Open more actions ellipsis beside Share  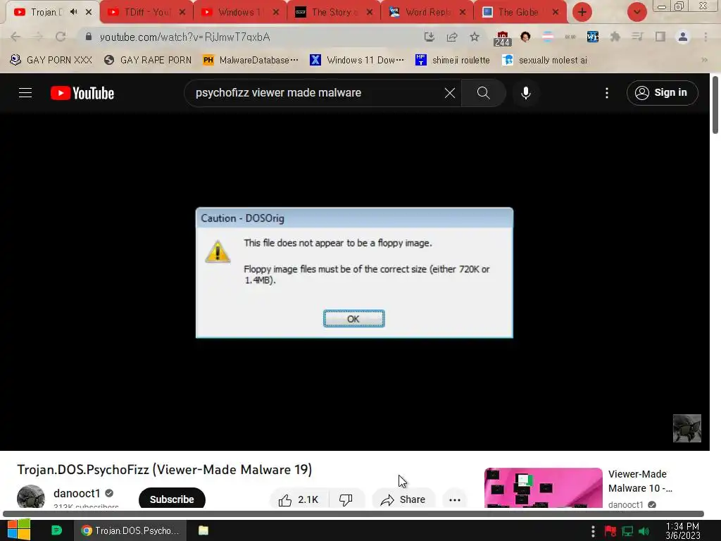click(x=455, y=499)
